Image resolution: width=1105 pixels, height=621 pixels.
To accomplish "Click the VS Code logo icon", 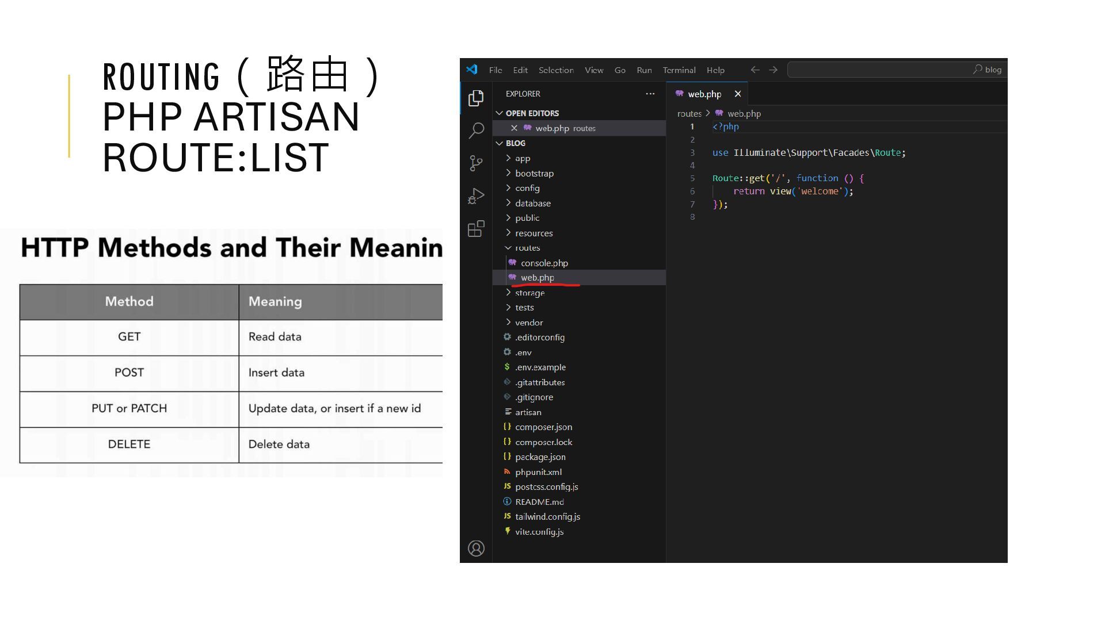I will 472,70.
